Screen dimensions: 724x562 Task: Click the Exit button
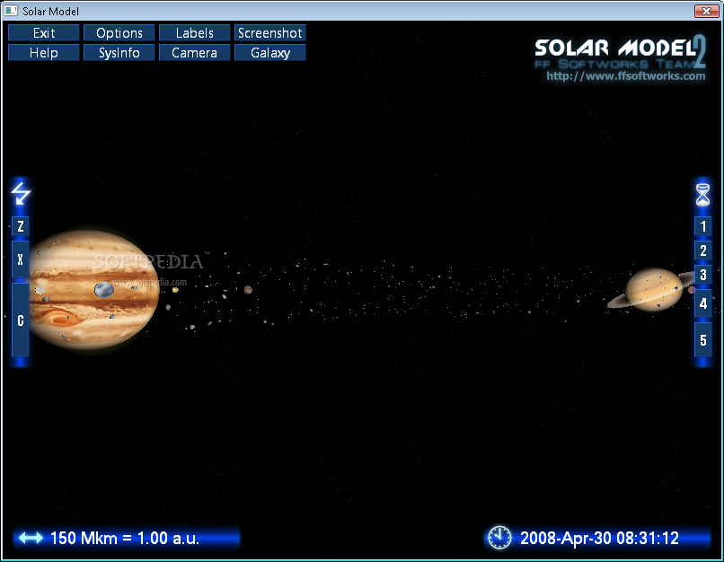(x=44, y=32)
